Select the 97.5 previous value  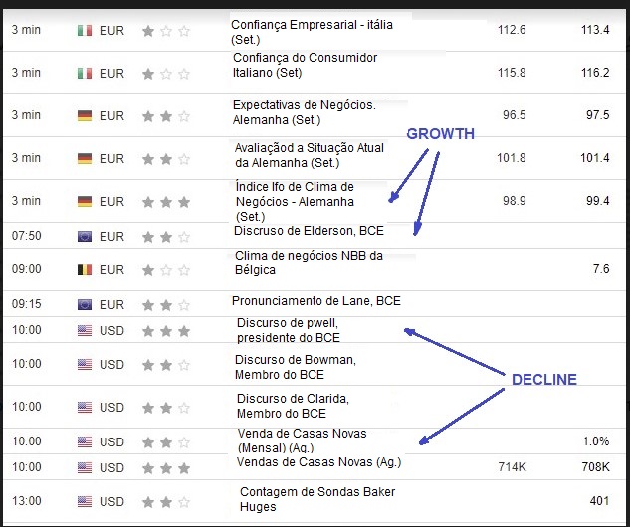tap(598, 115)
